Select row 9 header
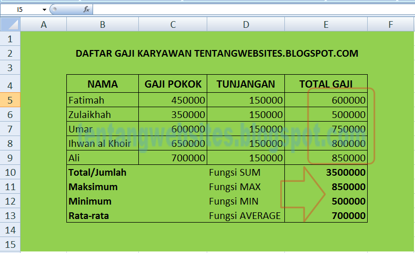415x253 pixels. coord(10,158)
